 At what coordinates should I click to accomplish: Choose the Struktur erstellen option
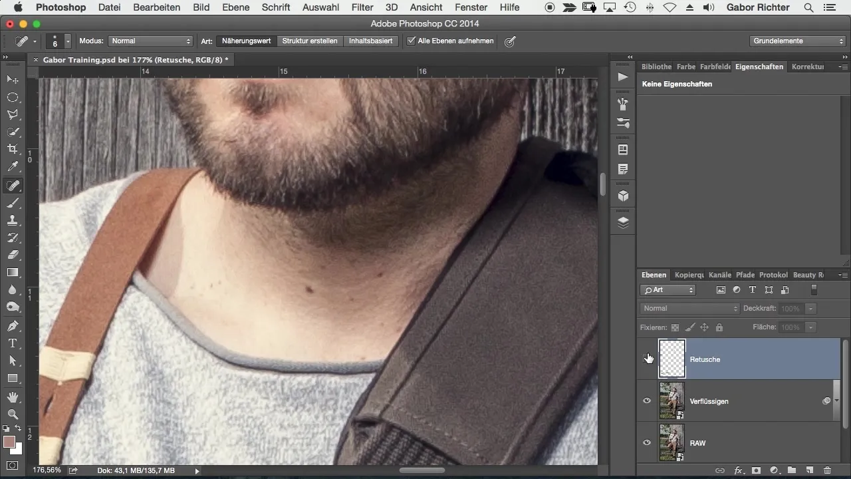coord(310,41)
